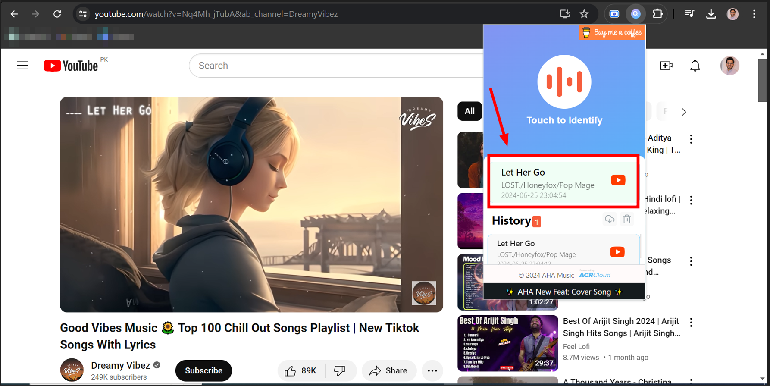Click the install app icon in address bar
Viewport: 770px width, 386px height.
click(x=565, y=14)
